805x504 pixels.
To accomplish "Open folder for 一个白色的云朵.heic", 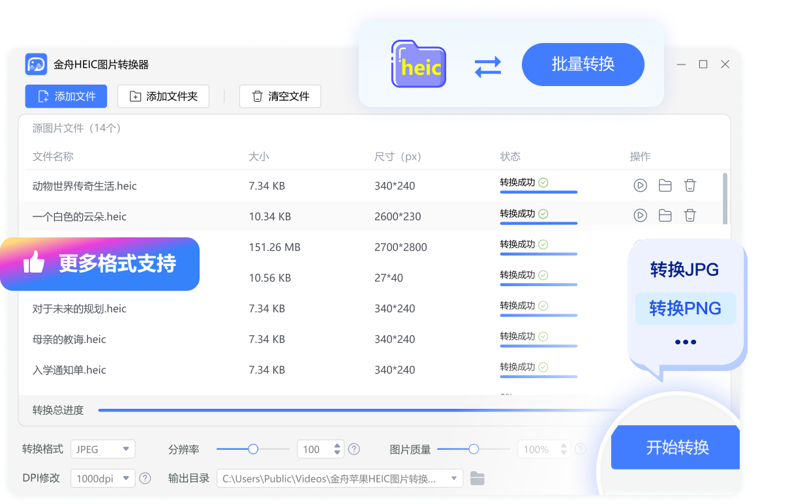I will (665, 216).
